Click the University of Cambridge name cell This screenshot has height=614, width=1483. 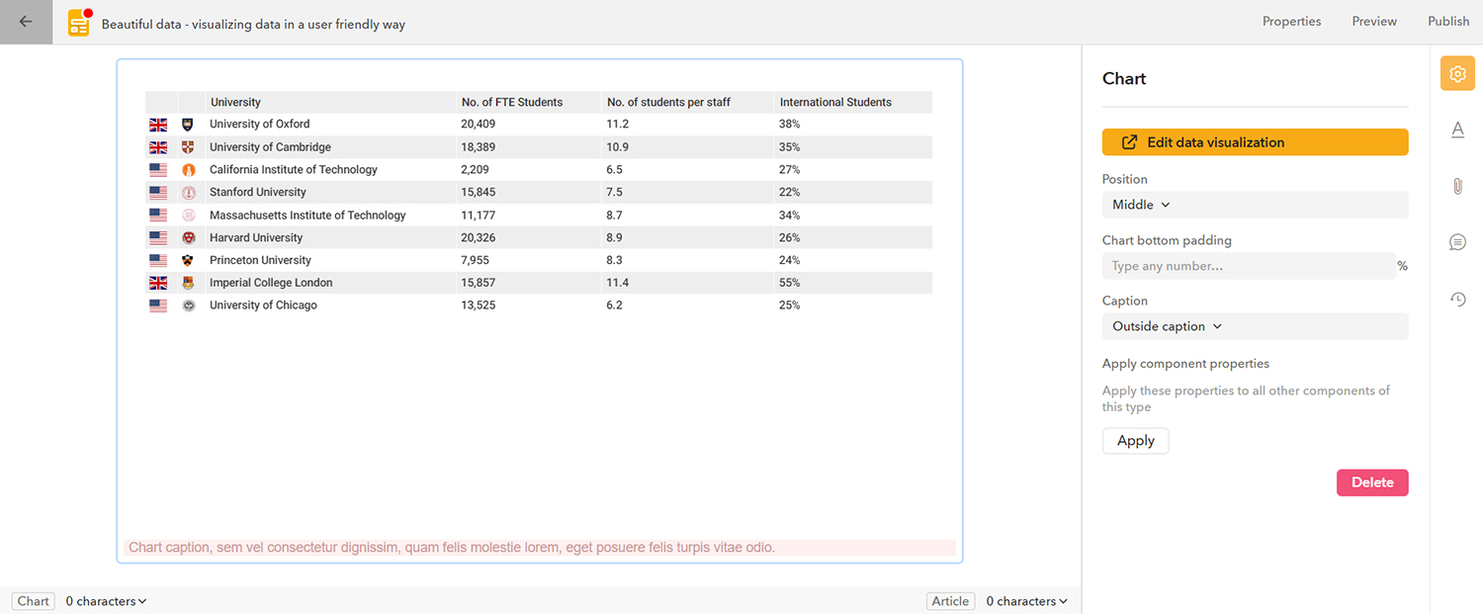[x=270, y=147]
